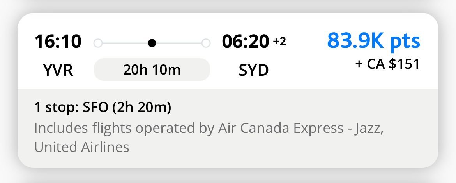Click the "Includes flights operated by" note
The image size is (456, 183).
[x=123, y=128]
